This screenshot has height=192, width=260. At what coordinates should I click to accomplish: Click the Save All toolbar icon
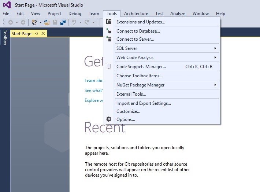[x=63, y=22]
